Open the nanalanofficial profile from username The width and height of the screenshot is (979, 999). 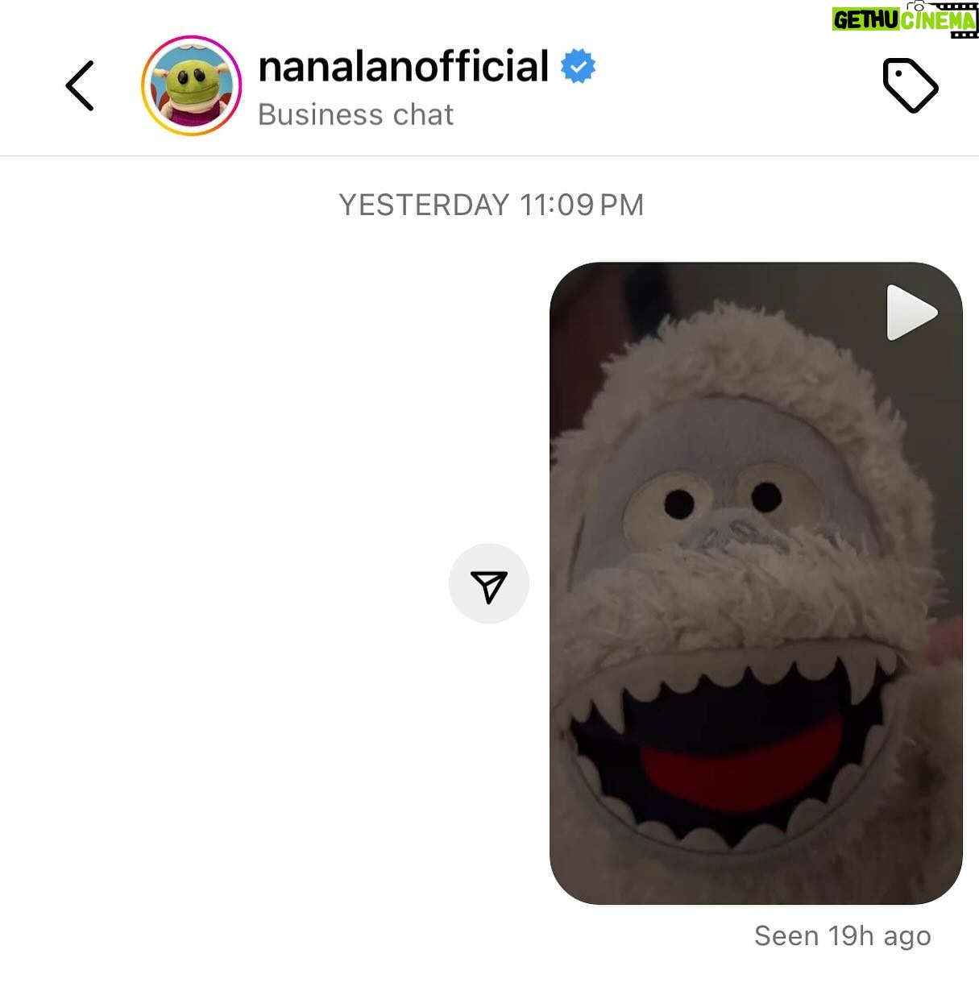pyautogui.click(x=403, y=66)
